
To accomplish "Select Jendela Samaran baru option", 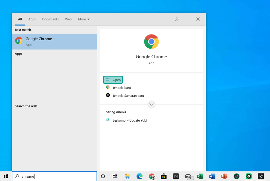I will (x=125, y=95).
